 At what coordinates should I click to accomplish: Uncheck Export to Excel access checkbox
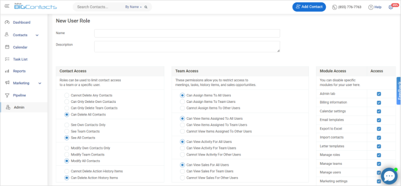(379, 129)
